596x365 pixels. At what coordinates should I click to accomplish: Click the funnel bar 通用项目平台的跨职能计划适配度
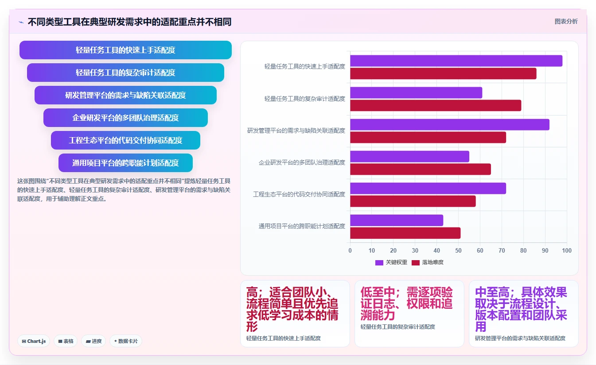coord(125,163)
